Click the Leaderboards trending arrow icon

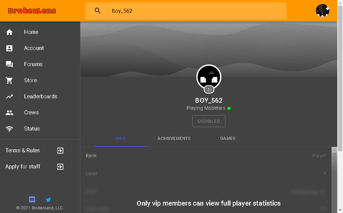click(x=9, y=96)
